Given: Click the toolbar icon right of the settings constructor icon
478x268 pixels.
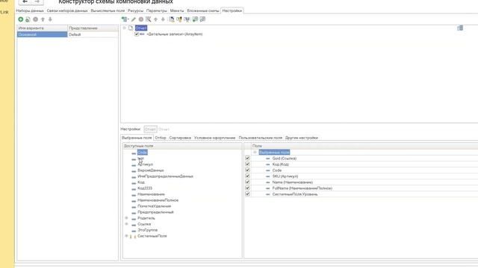Looking at the screenshot, I should coord(179,19).
